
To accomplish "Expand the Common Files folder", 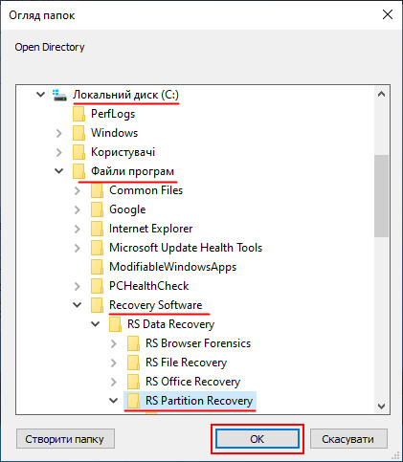I will (78, 190).
